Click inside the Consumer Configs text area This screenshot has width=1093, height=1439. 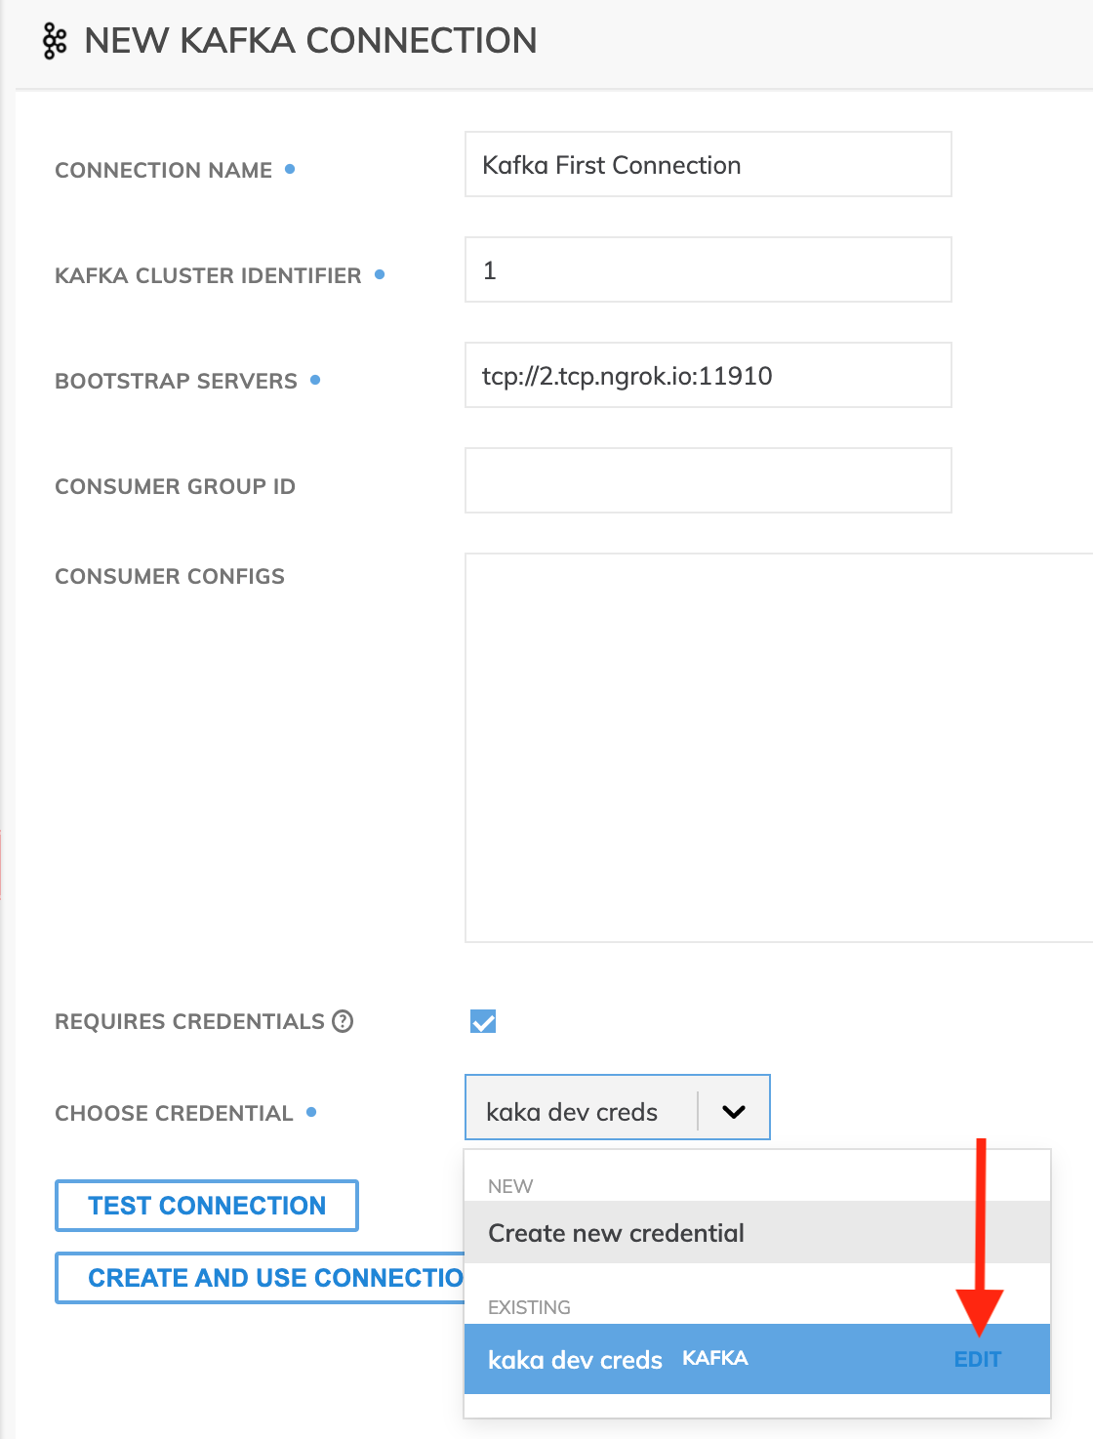click(x=779, y=748)
